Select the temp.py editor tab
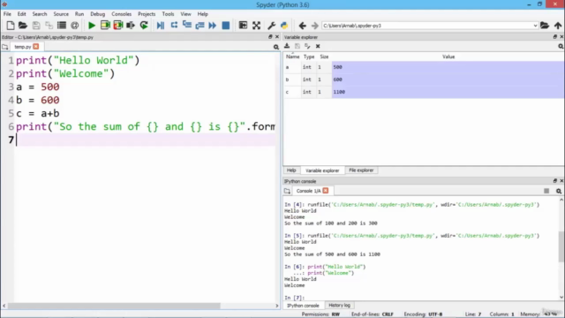 pos(22,47)
